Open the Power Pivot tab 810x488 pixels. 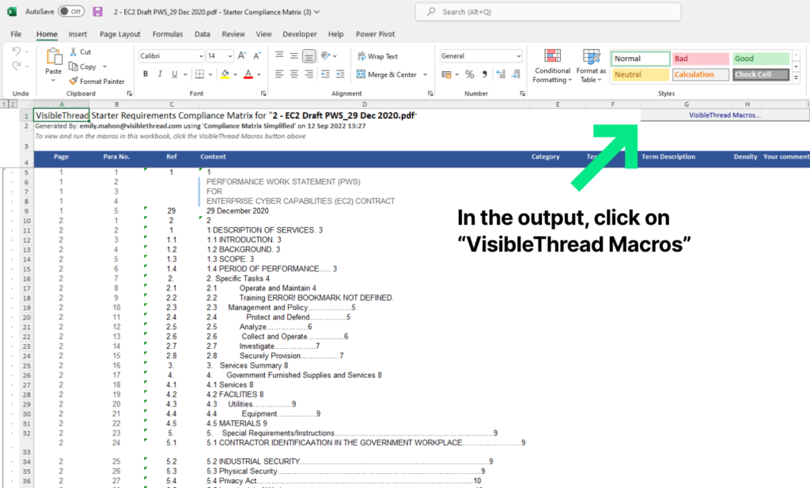point(375,34)
